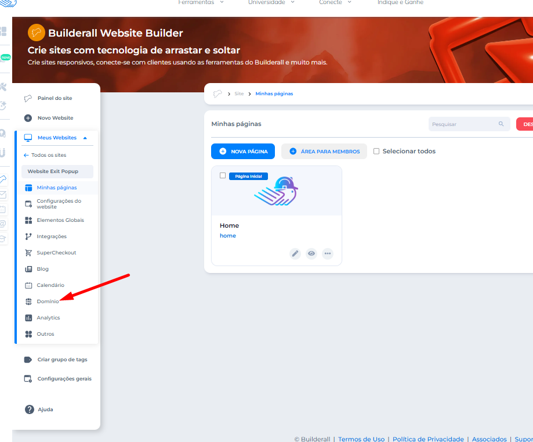Open Analytics from the sidebar

click(48, 318)
